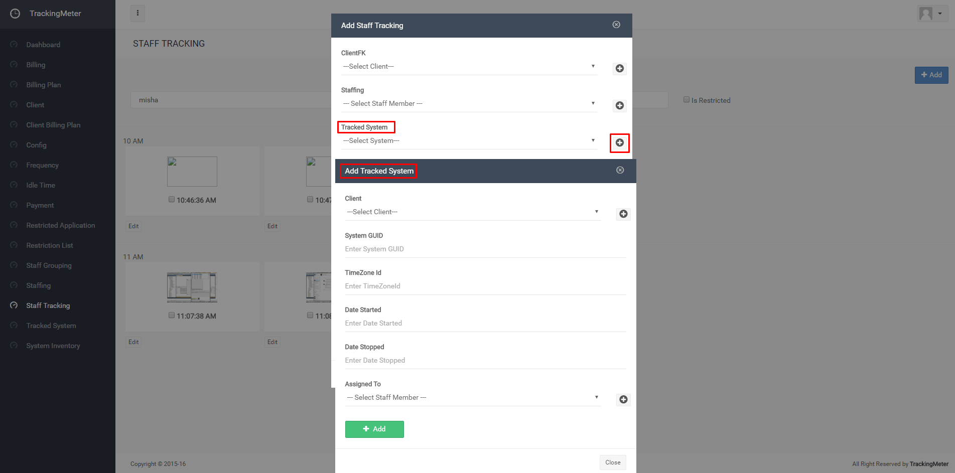Viewport: 955px width, 473px height.
Task: Click the plus icon beside ClientFK dropdown
Action: pyautogui.click(x=619, y=69)
